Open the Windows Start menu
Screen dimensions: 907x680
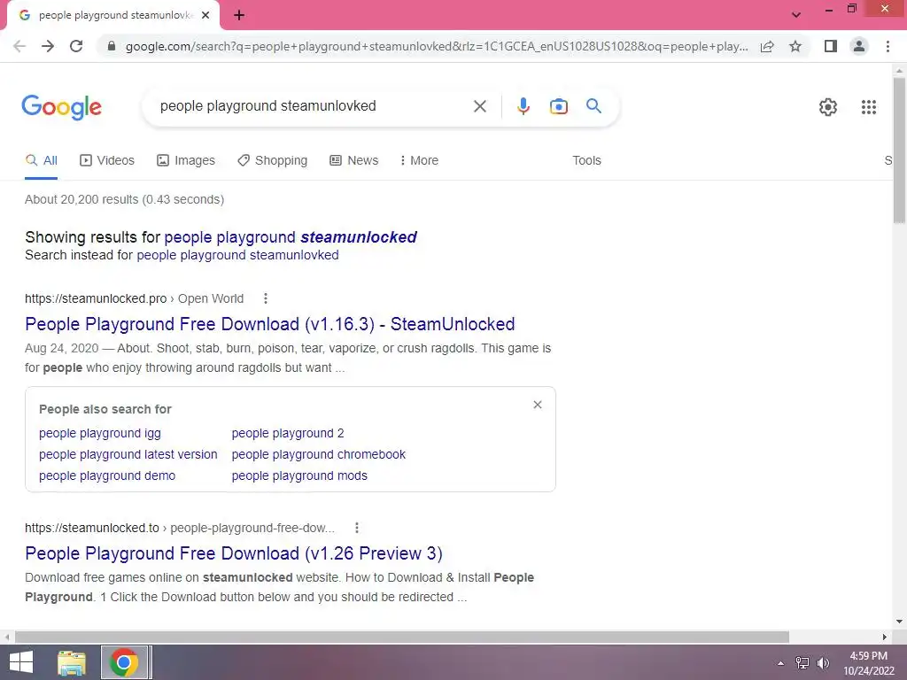tap(21, 662)
